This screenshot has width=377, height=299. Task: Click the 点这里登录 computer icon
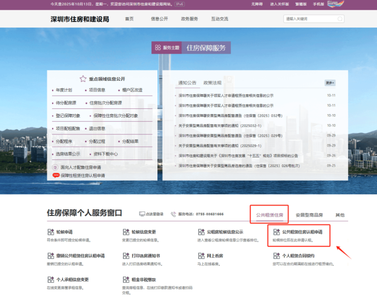pos(142,214)
